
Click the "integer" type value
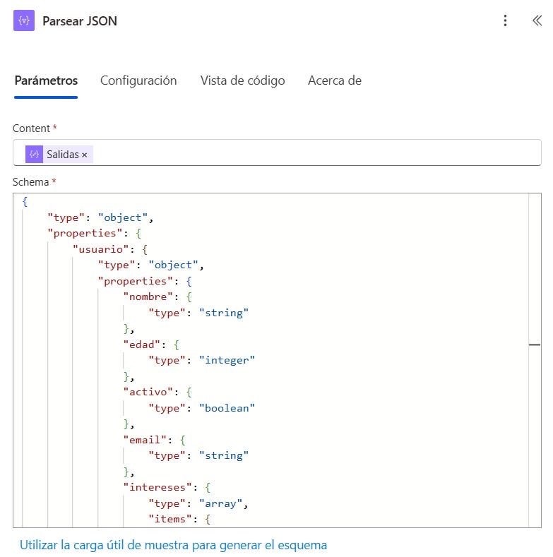pyautogui.click(x=227, y=360)
